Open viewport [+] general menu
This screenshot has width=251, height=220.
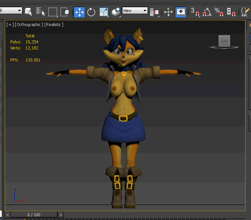pyautogui.click(x=10, y=25)
